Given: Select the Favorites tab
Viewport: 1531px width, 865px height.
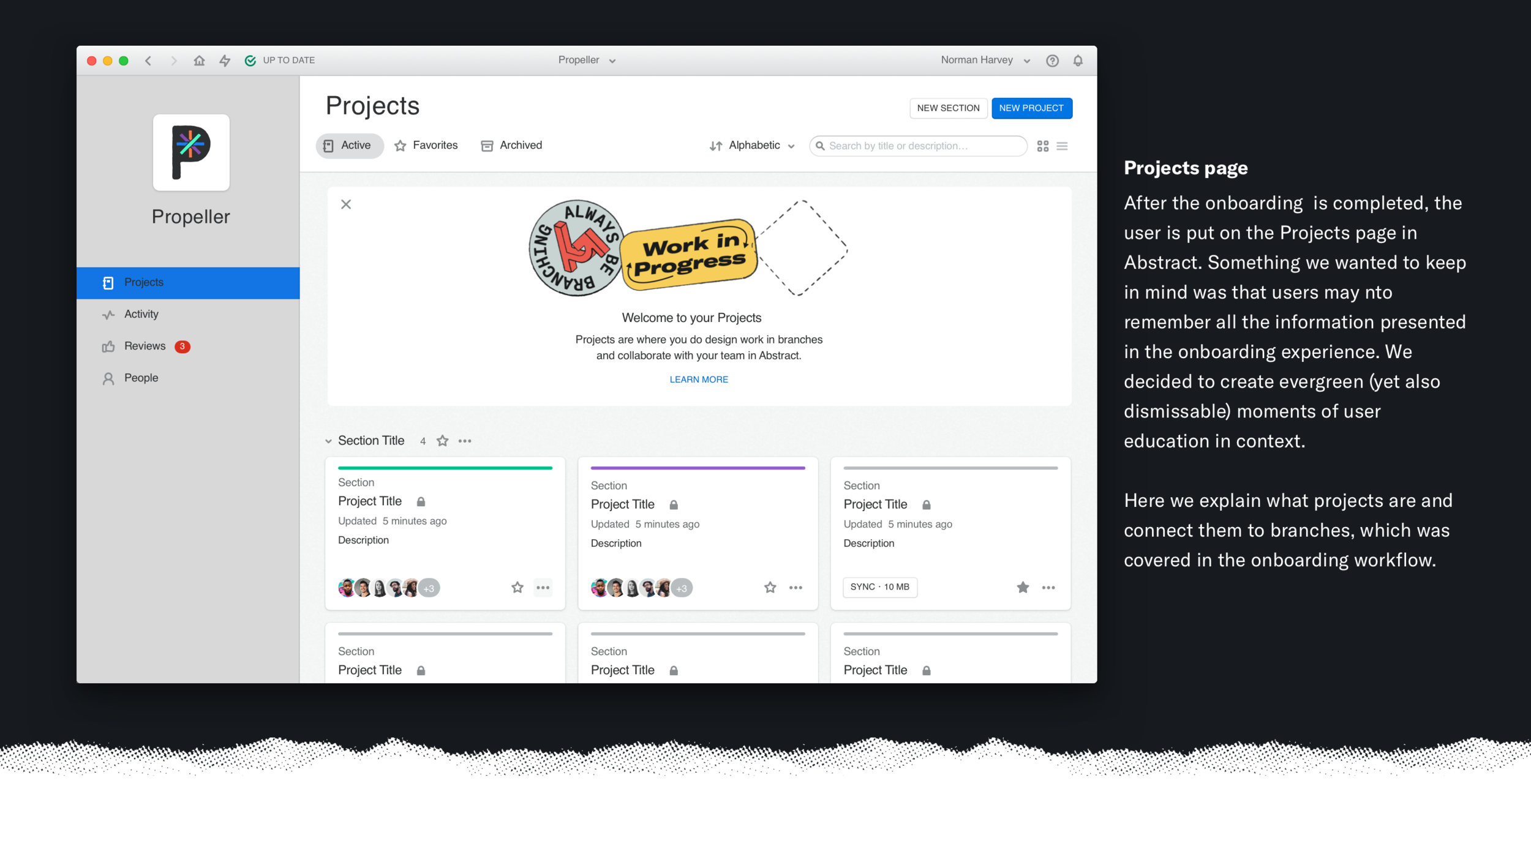Looking at the screenshot, I should (x=426, y=146).
